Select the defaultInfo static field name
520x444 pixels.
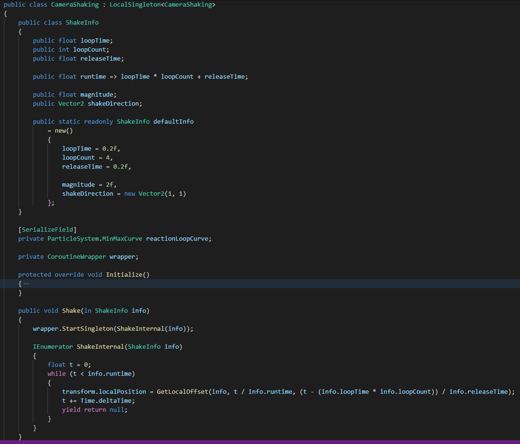pyautogui.click(x=173, y=122)
